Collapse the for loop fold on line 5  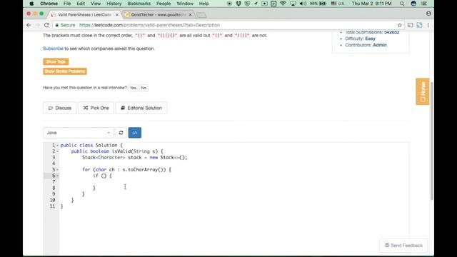coord(57,170)
